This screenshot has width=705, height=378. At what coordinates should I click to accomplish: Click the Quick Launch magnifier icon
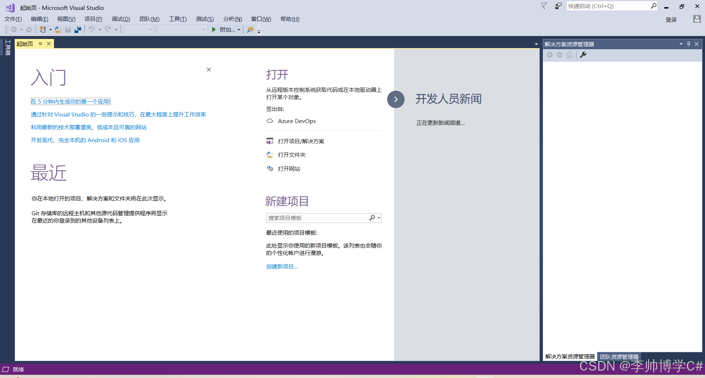(x=654, y=6)
